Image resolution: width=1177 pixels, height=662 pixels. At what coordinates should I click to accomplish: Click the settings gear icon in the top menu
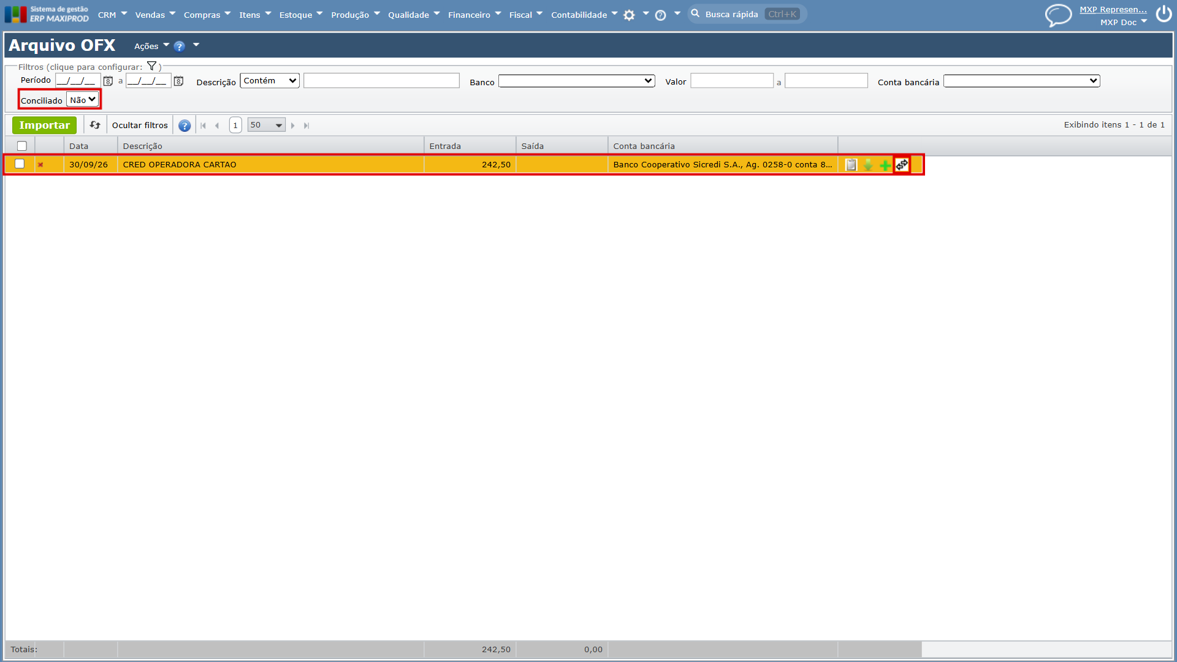(x=629, y=15)
